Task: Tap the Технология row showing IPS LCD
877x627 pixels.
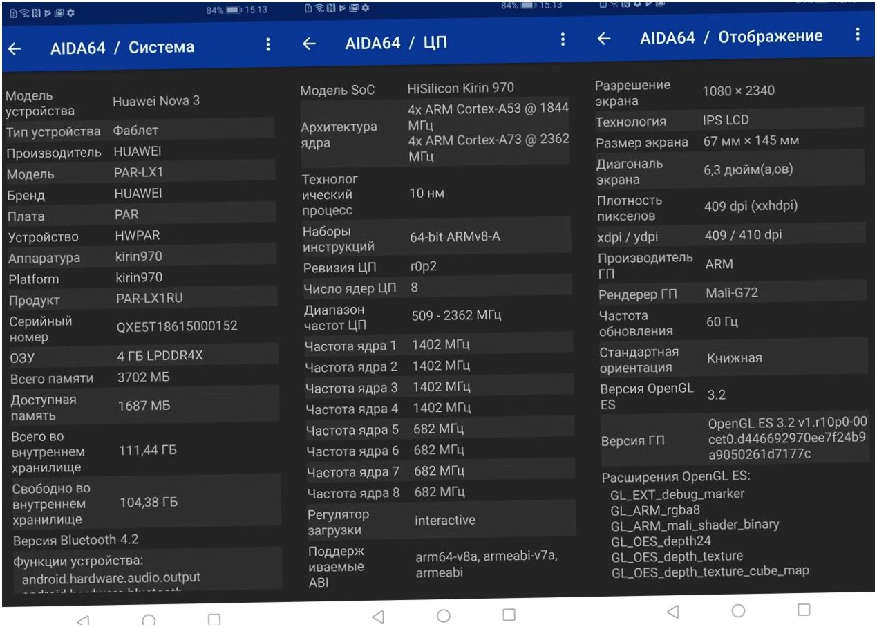Action: 729,120
